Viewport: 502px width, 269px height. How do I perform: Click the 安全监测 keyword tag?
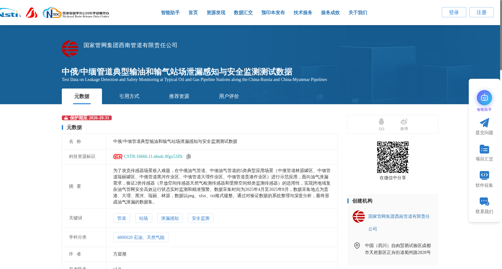[201, 218]
